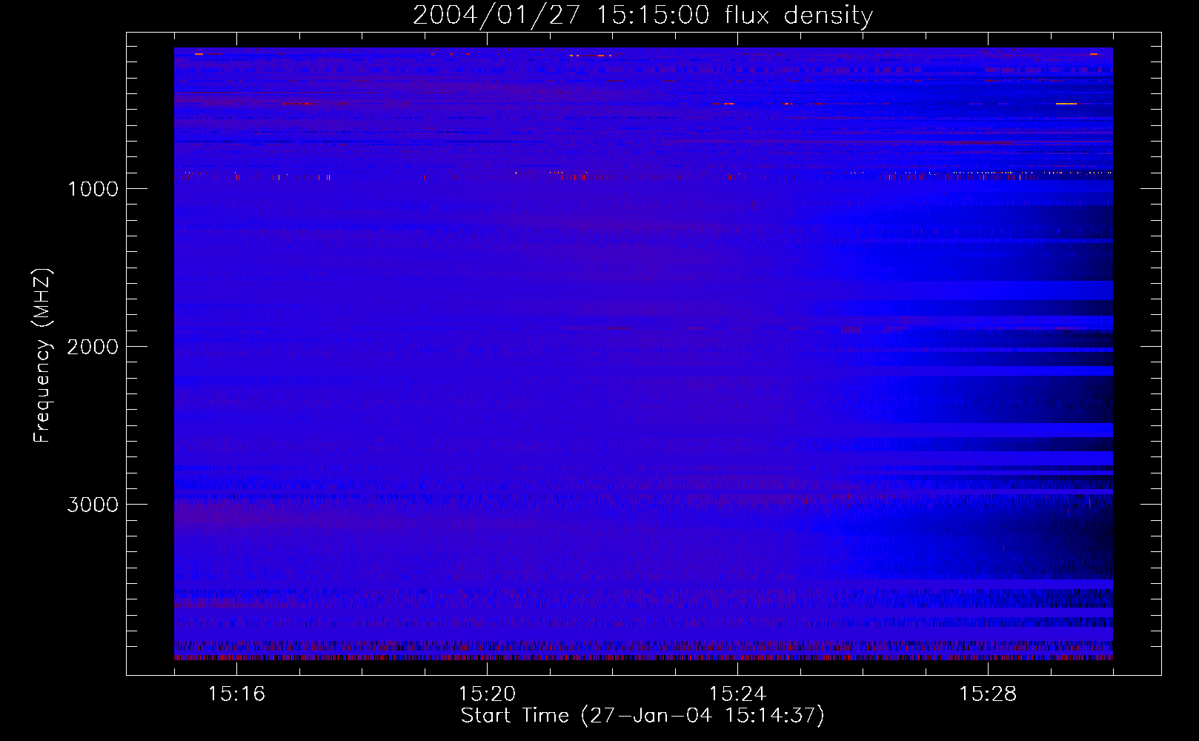Click the 15:28 time tick label
Image resolution: width=1199 pixels, height=741 pixels.
coord(988,694)
